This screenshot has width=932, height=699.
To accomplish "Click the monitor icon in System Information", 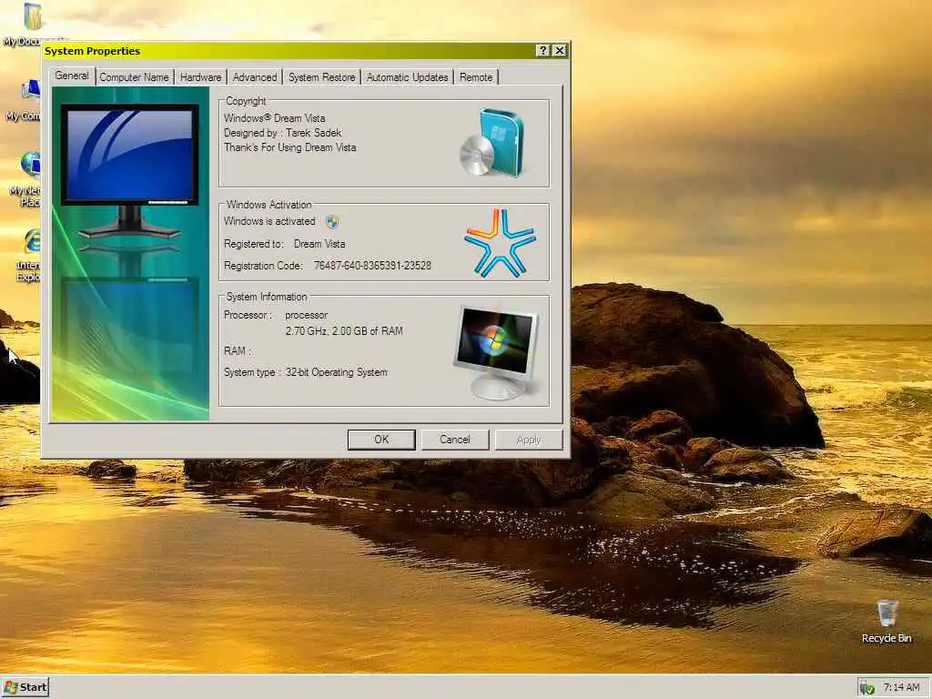I will point(497,352).
